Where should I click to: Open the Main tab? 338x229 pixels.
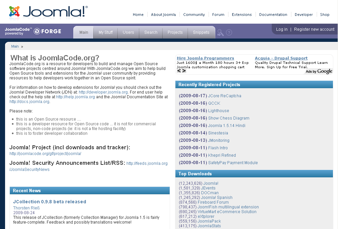click(83, 32)
